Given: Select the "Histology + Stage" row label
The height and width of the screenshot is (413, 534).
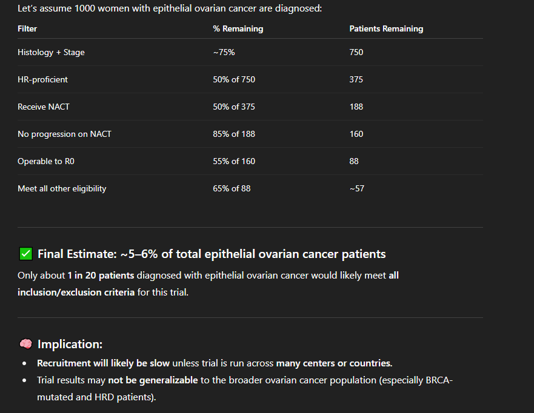Looking at the screenshot, I should click(51, 53).
